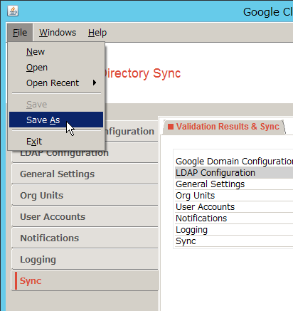The image size is (293, 311).
Task: Open the Windows menu
Action: (x=58, y=33)
